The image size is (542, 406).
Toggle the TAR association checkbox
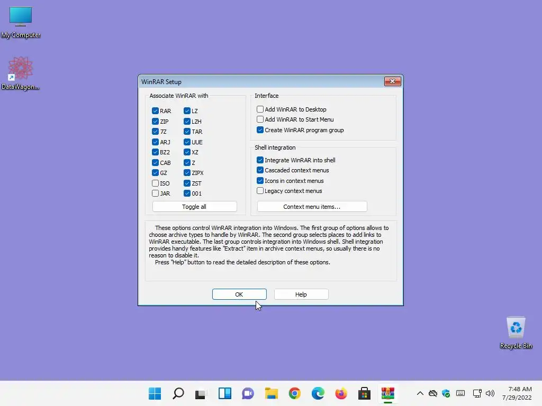[x=187, y=132]
